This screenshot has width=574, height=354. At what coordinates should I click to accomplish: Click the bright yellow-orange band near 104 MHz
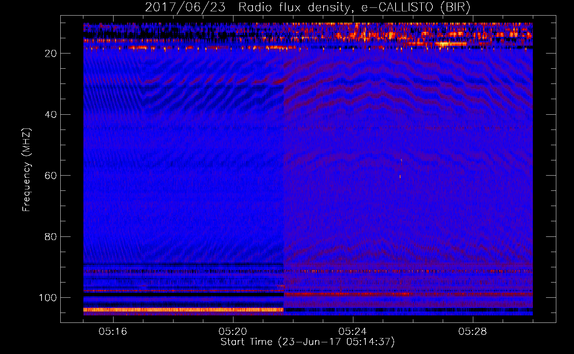[x=183, y=310]
